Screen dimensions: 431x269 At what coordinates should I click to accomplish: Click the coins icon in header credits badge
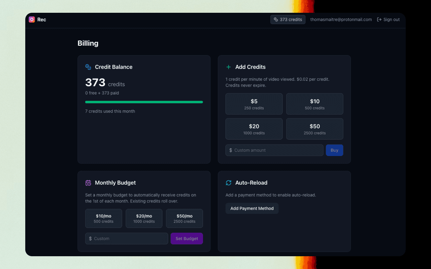[276, 20]
